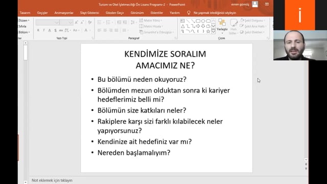327x184 pixels.
Task: Click the bulleted list icon
Action: click(99, 22)
